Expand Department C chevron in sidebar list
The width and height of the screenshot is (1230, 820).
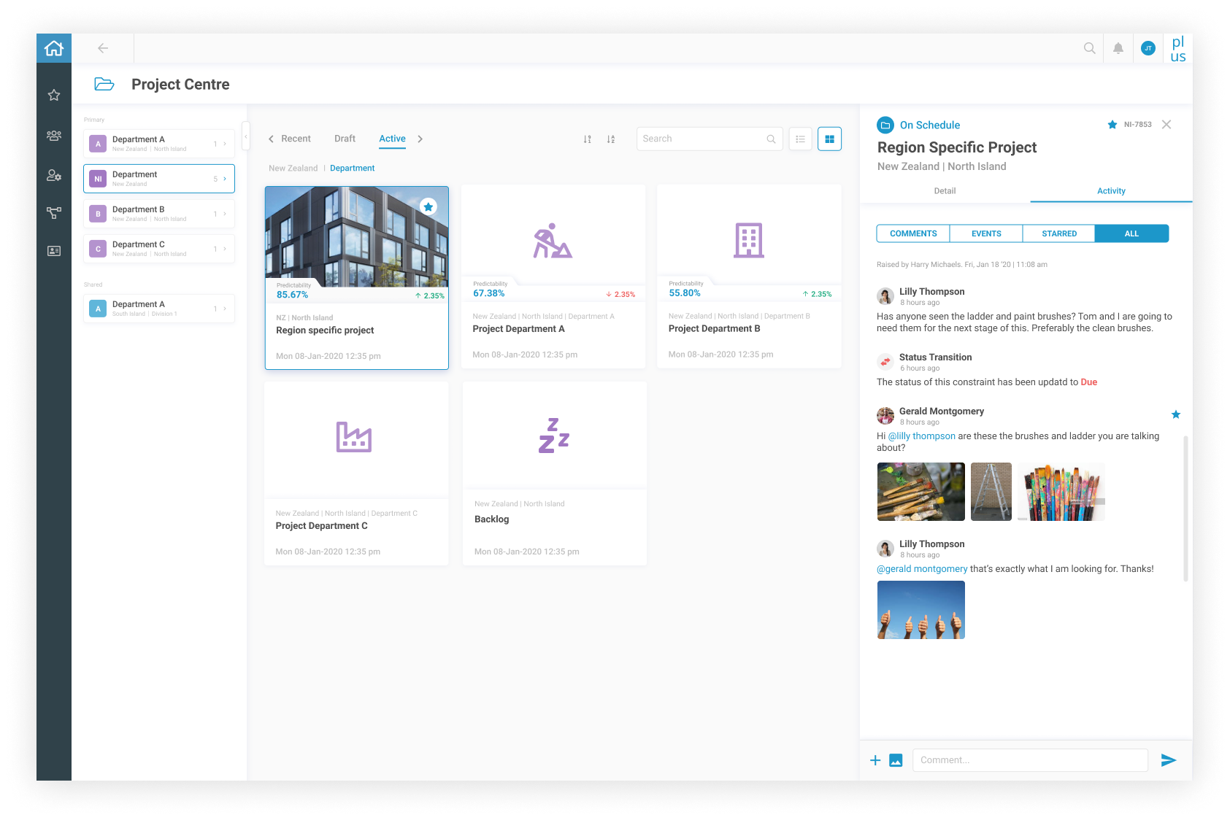click(x=224, y=249)
